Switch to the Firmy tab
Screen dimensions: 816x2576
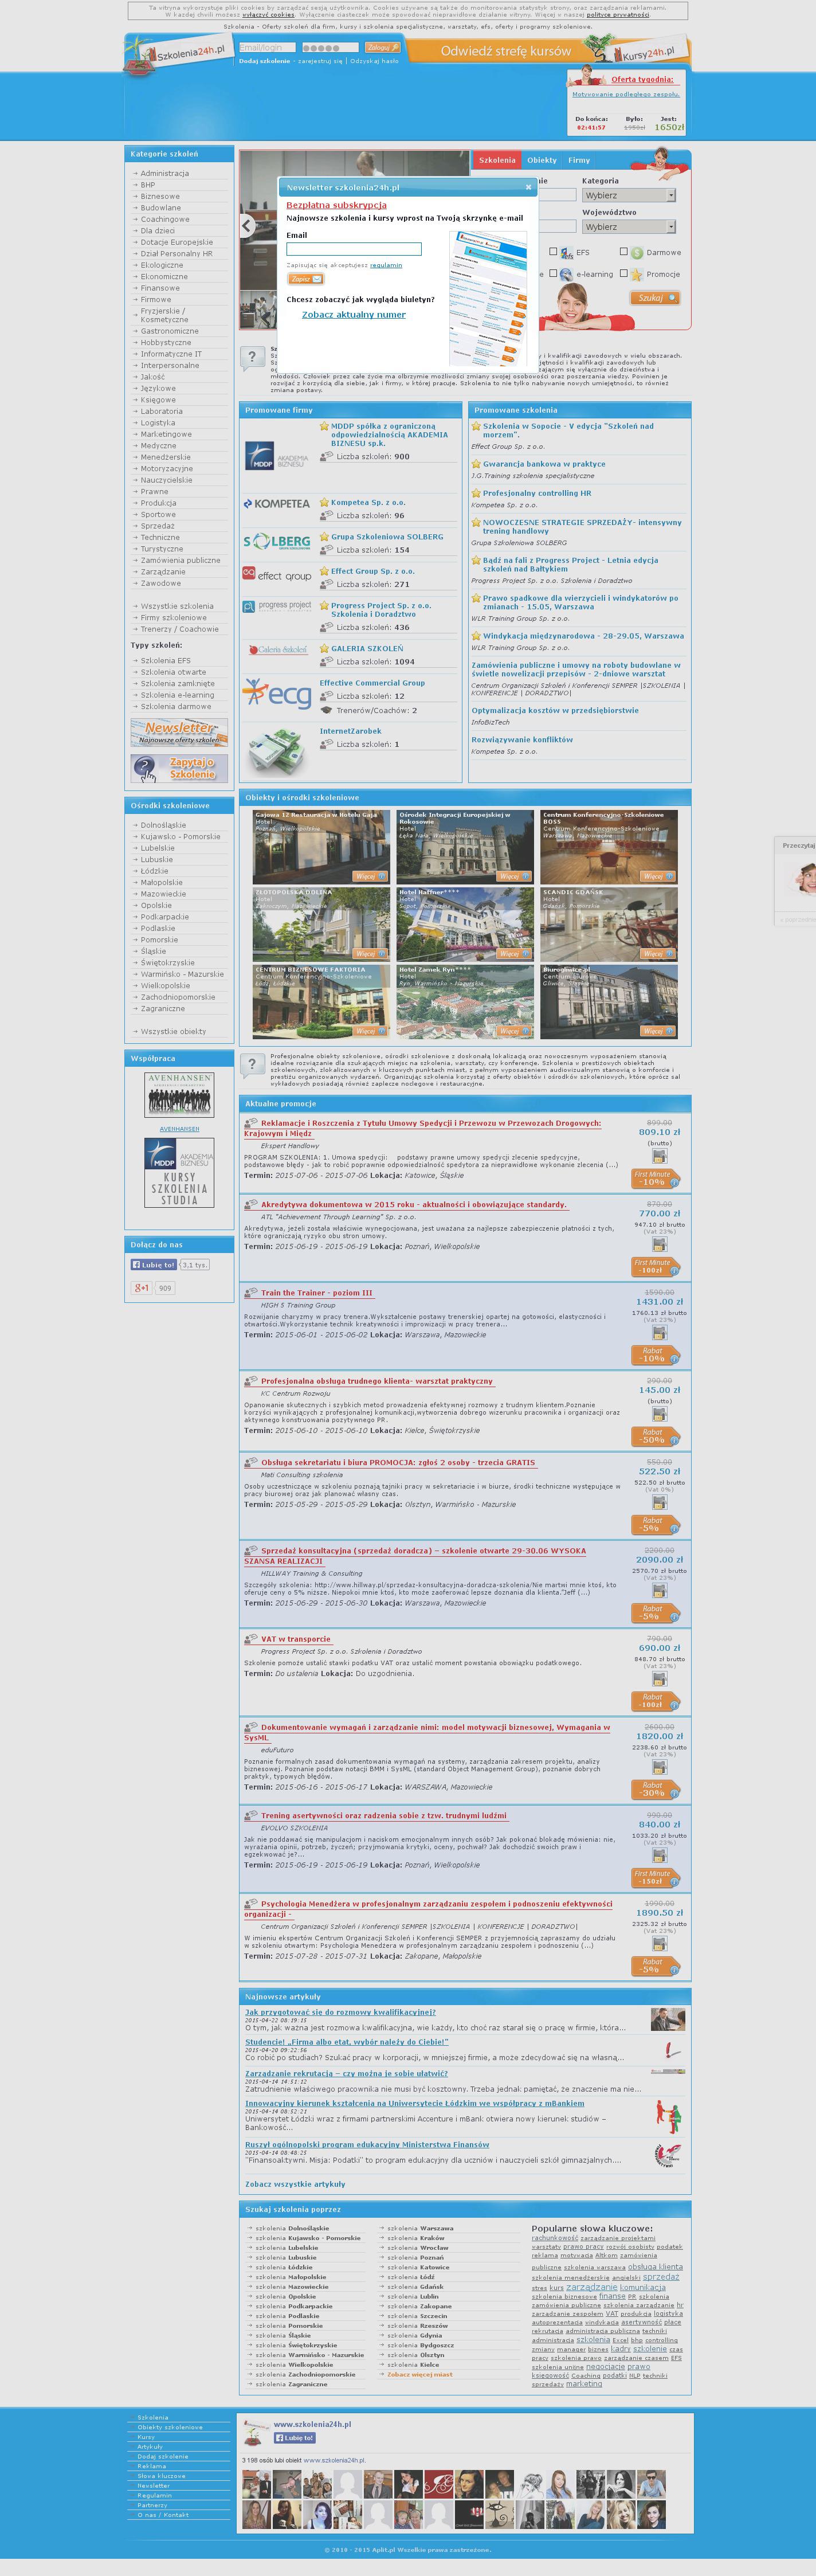click(x=579, y=160)
